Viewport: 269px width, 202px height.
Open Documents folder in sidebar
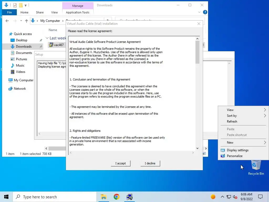pos(24,53)
